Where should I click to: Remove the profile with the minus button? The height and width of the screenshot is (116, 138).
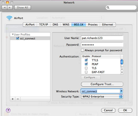tap(18, 99)
